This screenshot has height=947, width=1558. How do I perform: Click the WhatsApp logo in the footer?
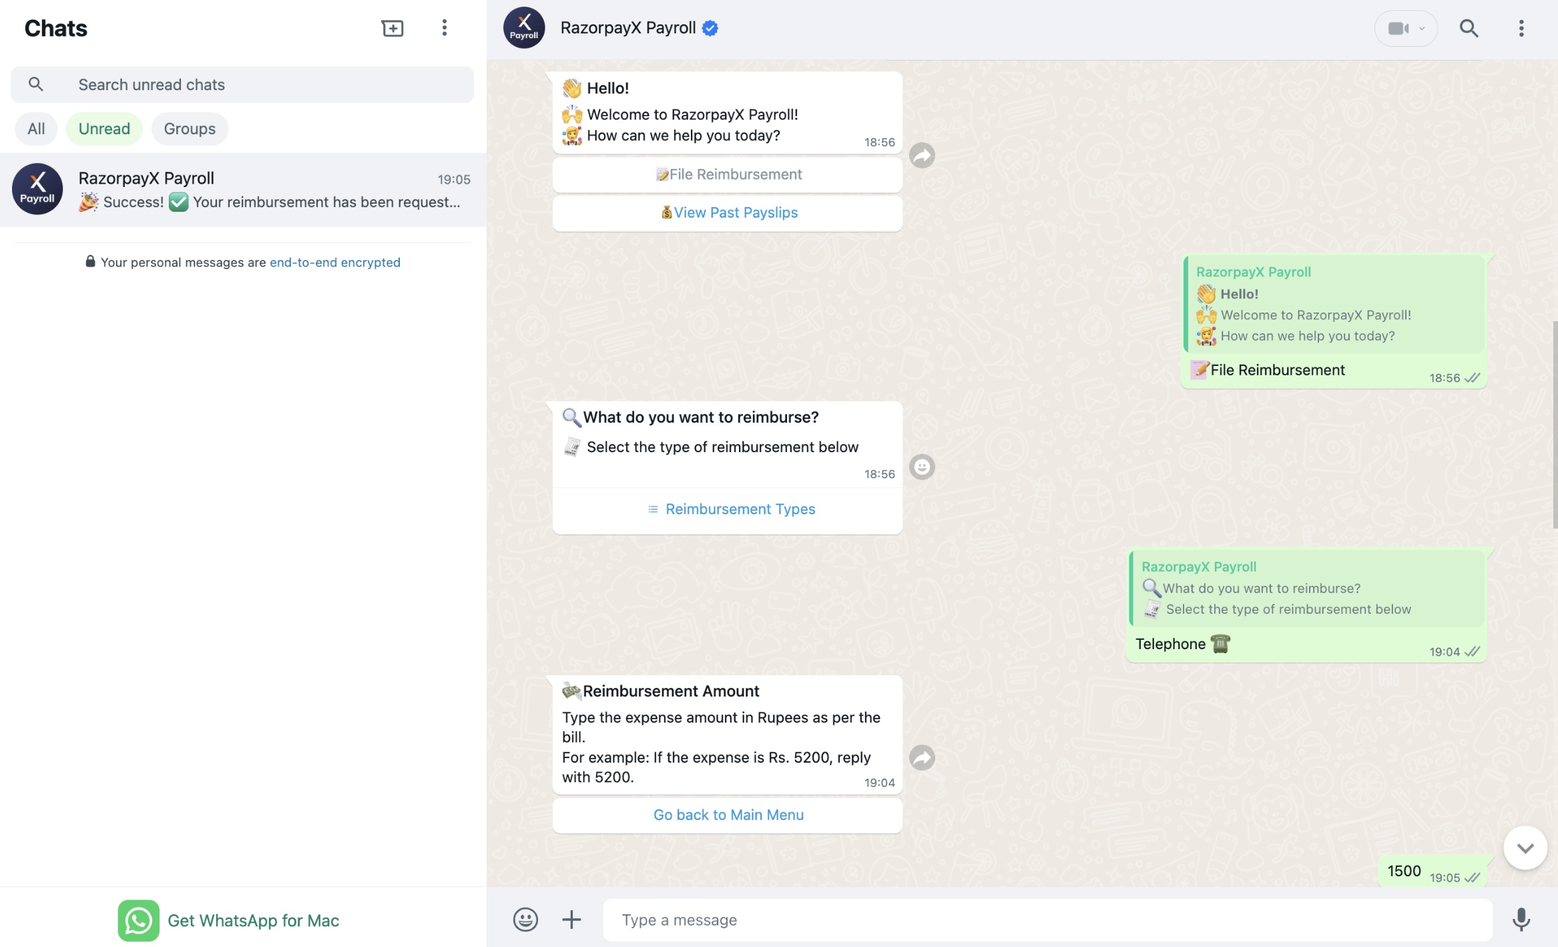pyautogui.click(x=139, y=920)
